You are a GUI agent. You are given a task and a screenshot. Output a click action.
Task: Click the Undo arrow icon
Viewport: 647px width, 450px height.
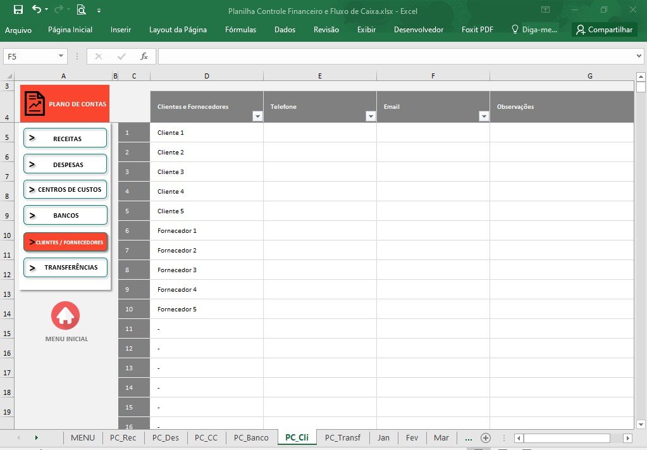tap(36, 9)
